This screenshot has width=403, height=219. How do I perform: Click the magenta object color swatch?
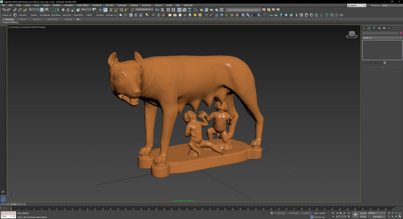coord(401,33)
